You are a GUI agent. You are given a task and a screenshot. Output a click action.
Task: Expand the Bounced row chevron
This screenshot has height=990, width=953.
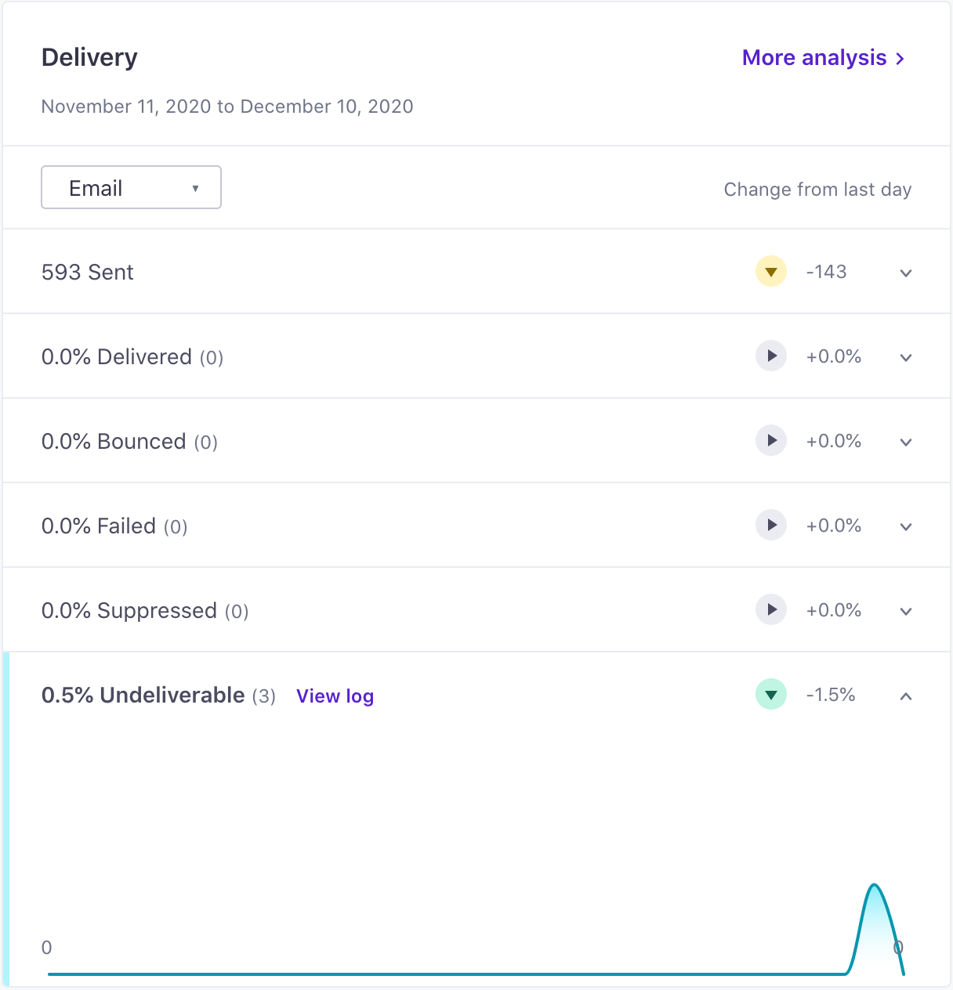906,442
